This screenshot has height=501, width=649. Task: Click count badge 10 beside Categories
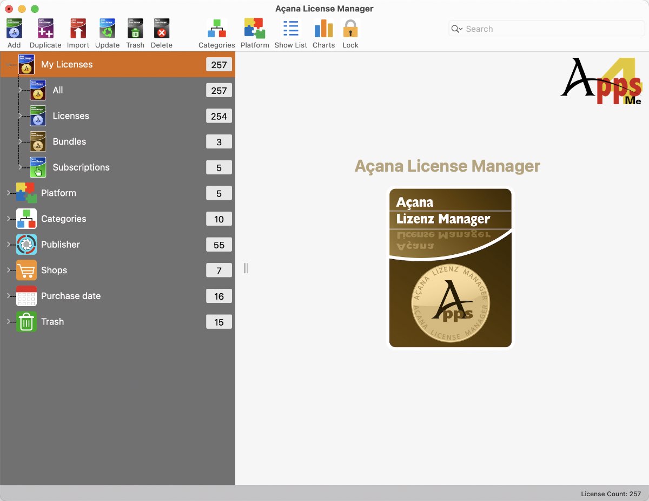pyautogui.click(x=219, y=219)
